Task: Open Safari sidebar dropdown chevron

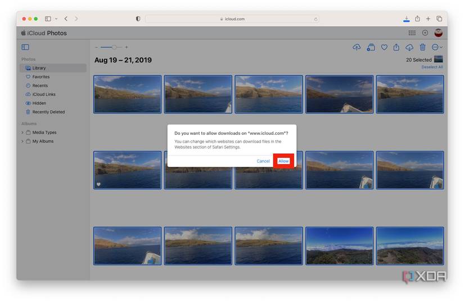Action: (56, 19)
